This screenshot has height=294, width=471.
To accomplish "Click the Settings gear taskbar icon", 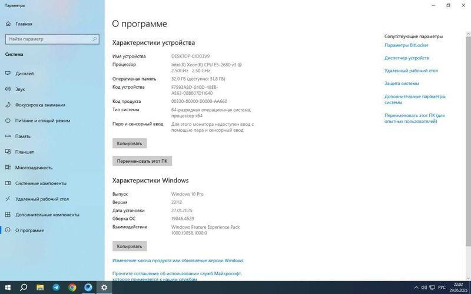I will pyautogui.click(x=104, y=288).
